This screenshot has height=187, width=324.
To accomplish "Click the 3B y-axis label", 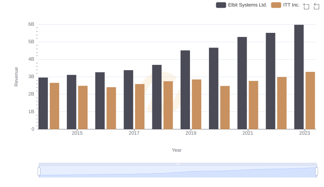I will (31, 77).
